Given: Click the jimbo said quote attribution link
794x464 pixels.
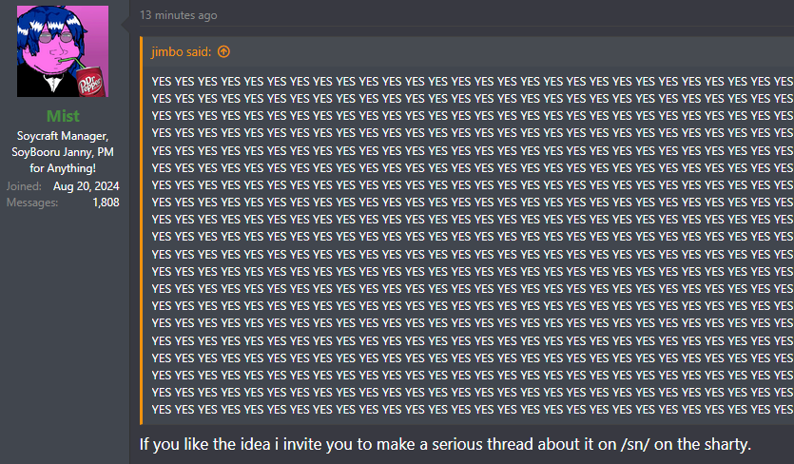Looking at the screenshot, I should point(181,51).
